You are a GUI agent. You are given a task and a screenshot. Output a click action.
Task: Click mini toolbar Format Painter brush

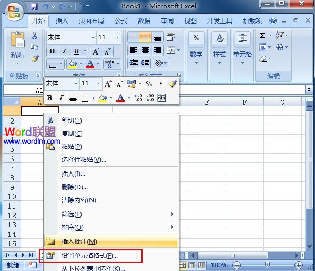(x=172, y=84)
